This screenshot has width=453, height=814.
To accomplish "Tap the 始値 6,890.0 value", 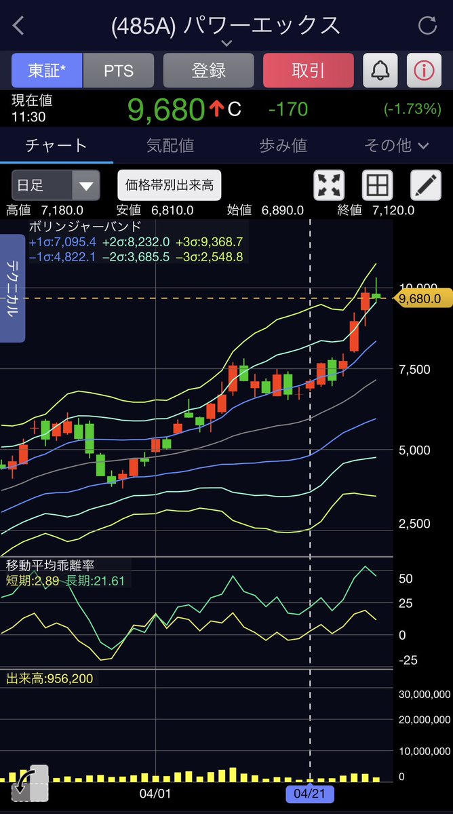I will click(x=265, y=210).
